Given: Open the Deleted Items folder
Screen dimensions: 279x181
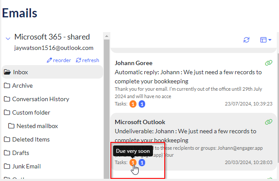Looking at the screenshot, I should click(31, 139).
